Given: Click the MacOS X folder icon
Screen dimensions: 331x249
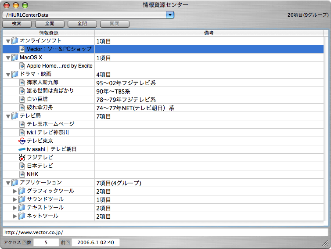Looking at the screenshot, I should [x=15, y=58].
